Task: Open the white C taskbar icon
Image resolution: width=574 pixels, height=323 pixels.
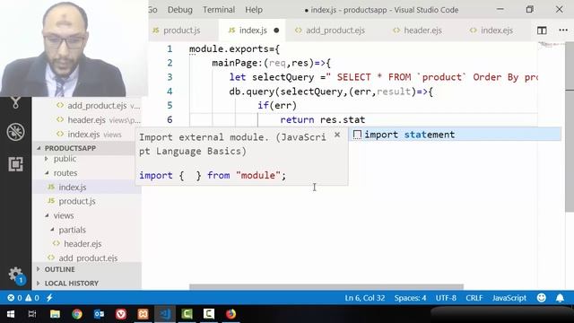Action: (x=209, y=314)
